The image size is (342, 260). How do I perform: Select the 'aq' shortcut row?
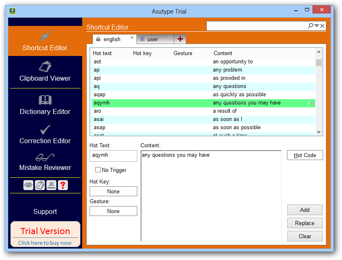[203, 86]
